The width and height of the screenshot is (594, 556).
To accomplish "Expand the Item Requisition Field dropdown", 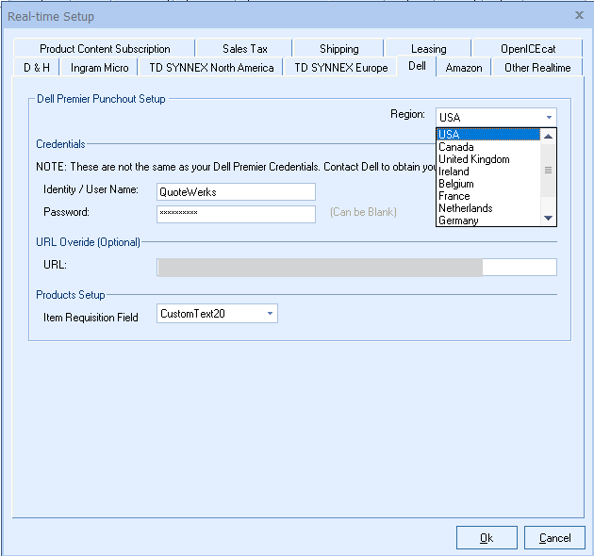I will 269,314.
